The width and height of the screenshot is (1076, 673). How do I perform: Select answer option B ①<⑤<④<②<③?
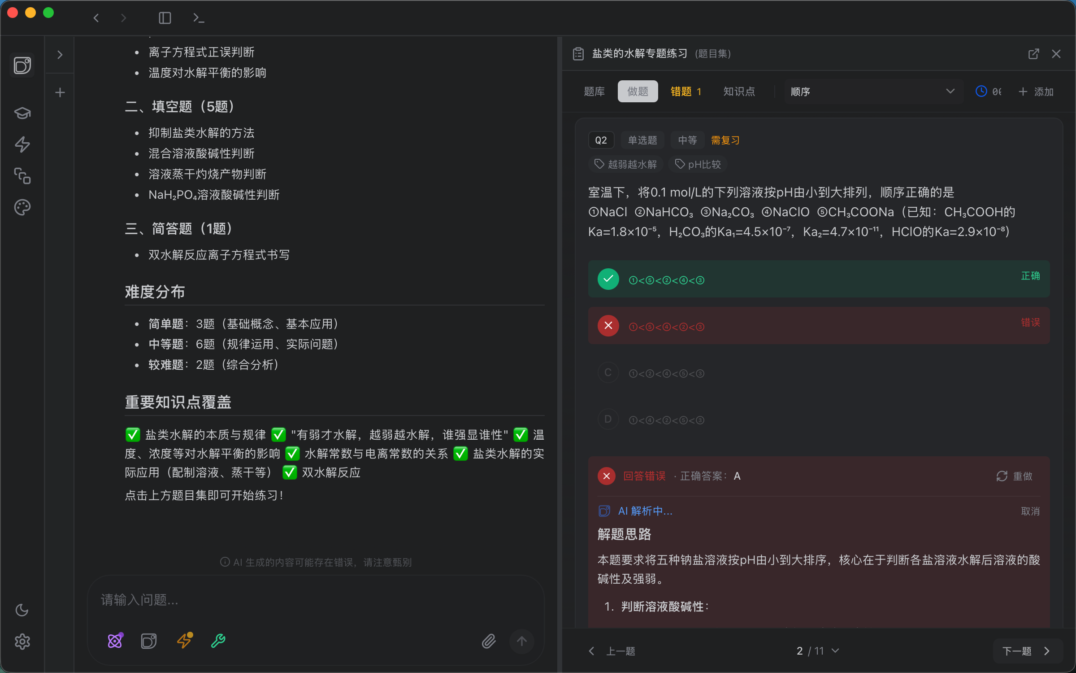pos(819,326)
